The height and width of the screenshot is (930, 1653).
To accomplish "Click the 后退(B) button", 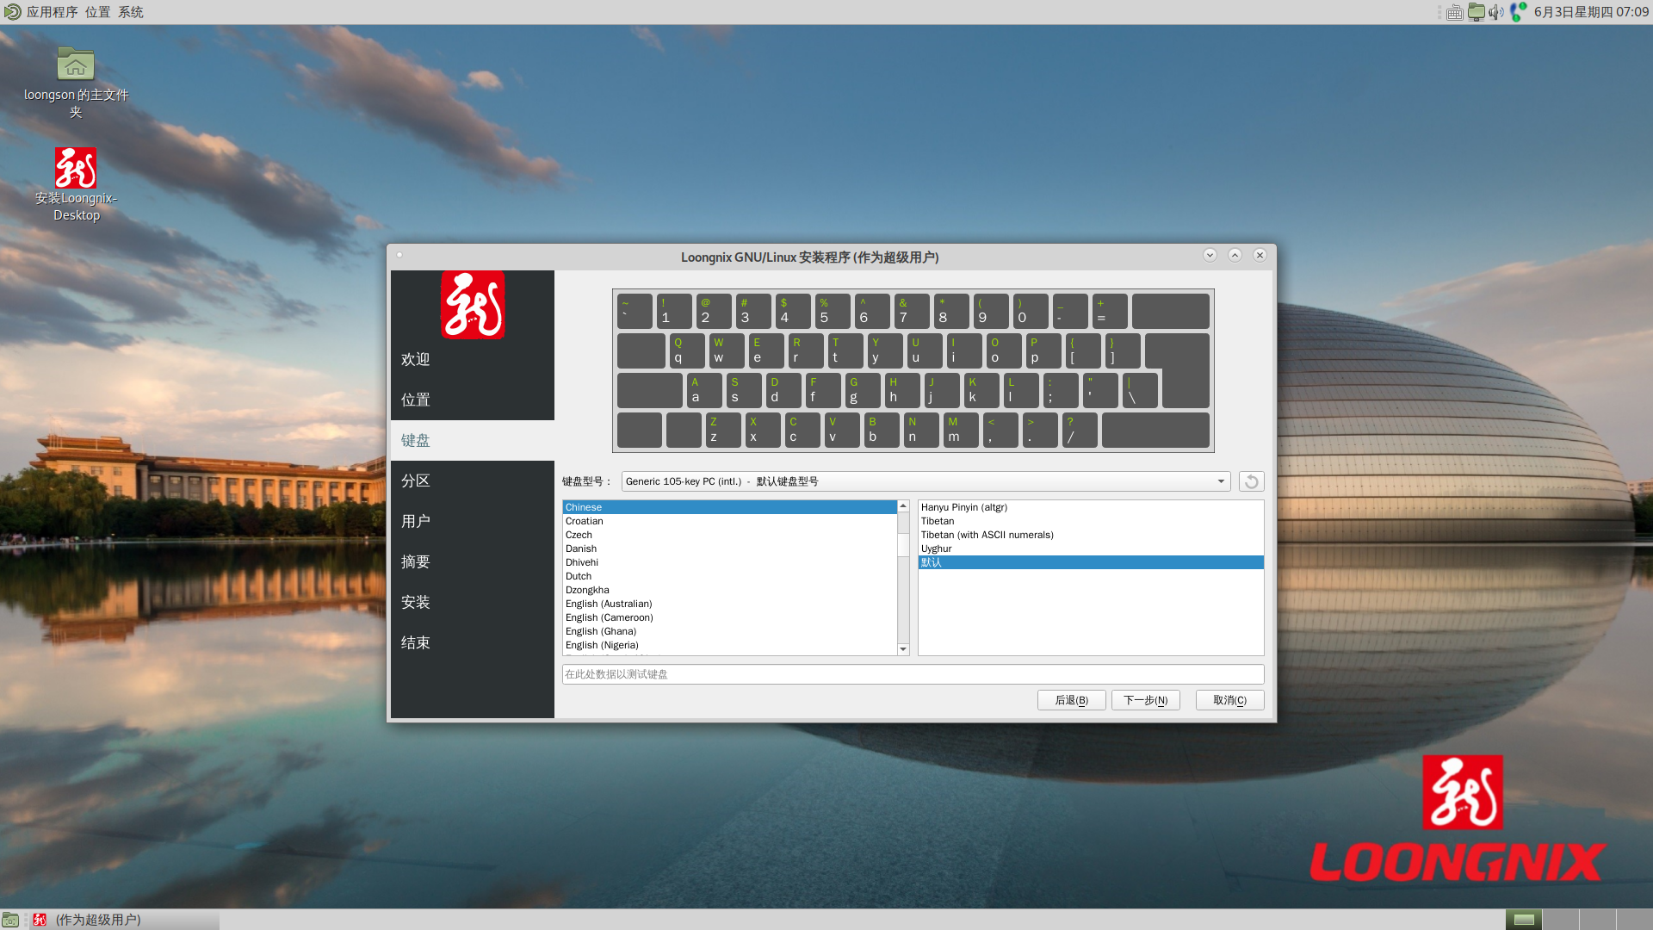I will point(1071,700).
